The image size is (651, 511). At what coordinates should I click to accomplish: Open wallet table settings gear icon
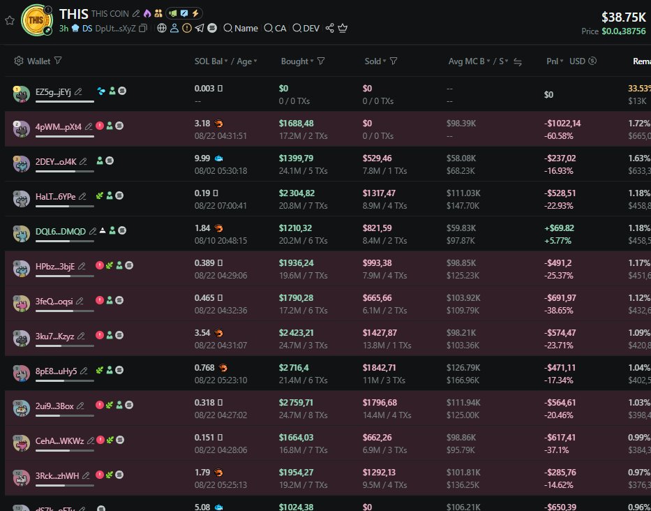(x=19, y=61)
